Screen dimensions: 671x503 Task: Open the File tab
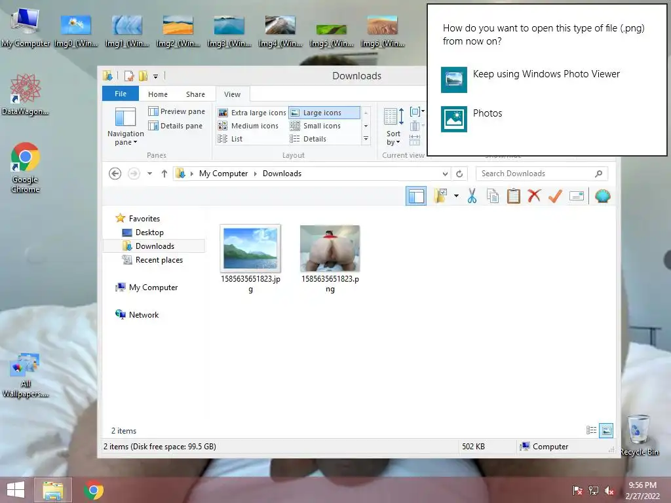121,94
